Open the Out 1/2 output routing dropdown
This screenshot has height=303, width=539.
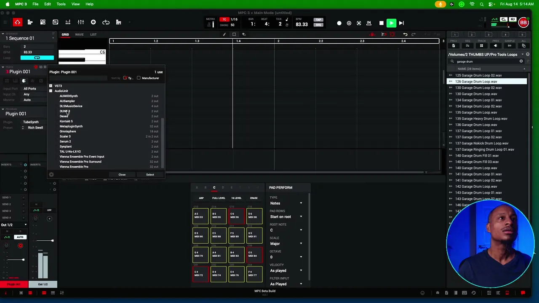pyautogui.click(x=14, y=225)
